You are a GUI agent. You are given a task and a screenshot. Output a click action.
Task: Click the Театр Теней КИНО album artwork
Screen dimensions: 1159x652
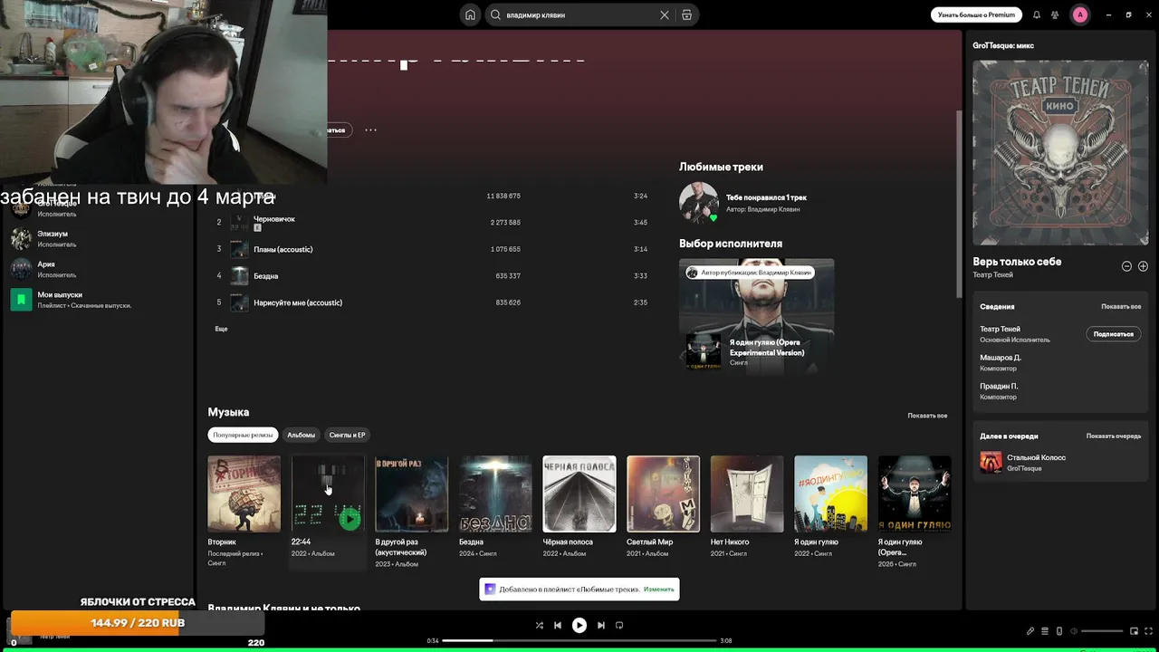1060,153
